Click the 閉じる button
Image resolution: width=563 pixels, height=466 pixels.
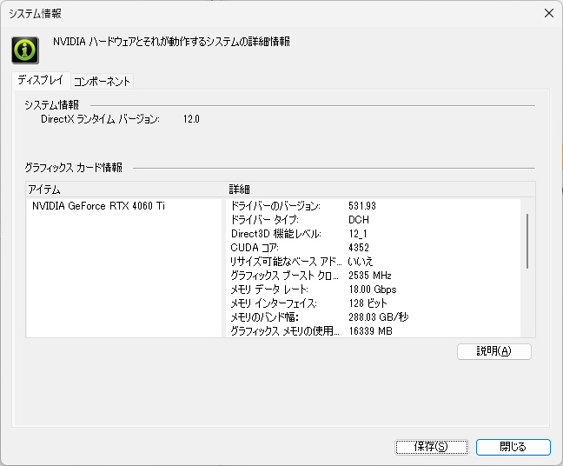coord(513,447)
